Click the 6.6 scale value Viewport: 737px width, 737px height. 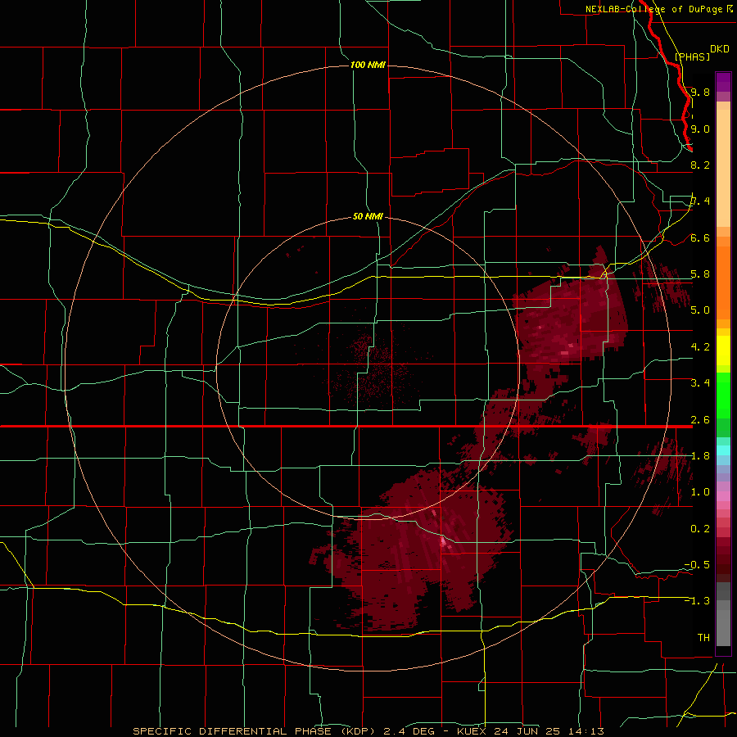[700, 237]
